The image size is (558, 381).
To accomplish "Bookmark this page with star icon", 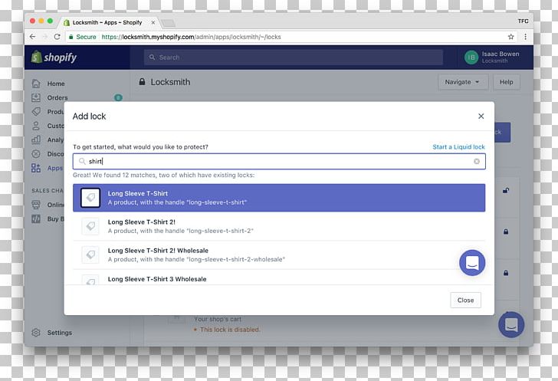I will [510, 37].
